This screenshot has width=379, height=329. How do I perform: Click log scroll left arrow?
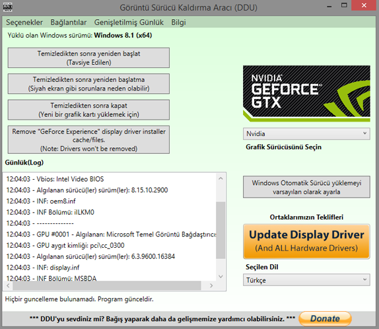8,285
